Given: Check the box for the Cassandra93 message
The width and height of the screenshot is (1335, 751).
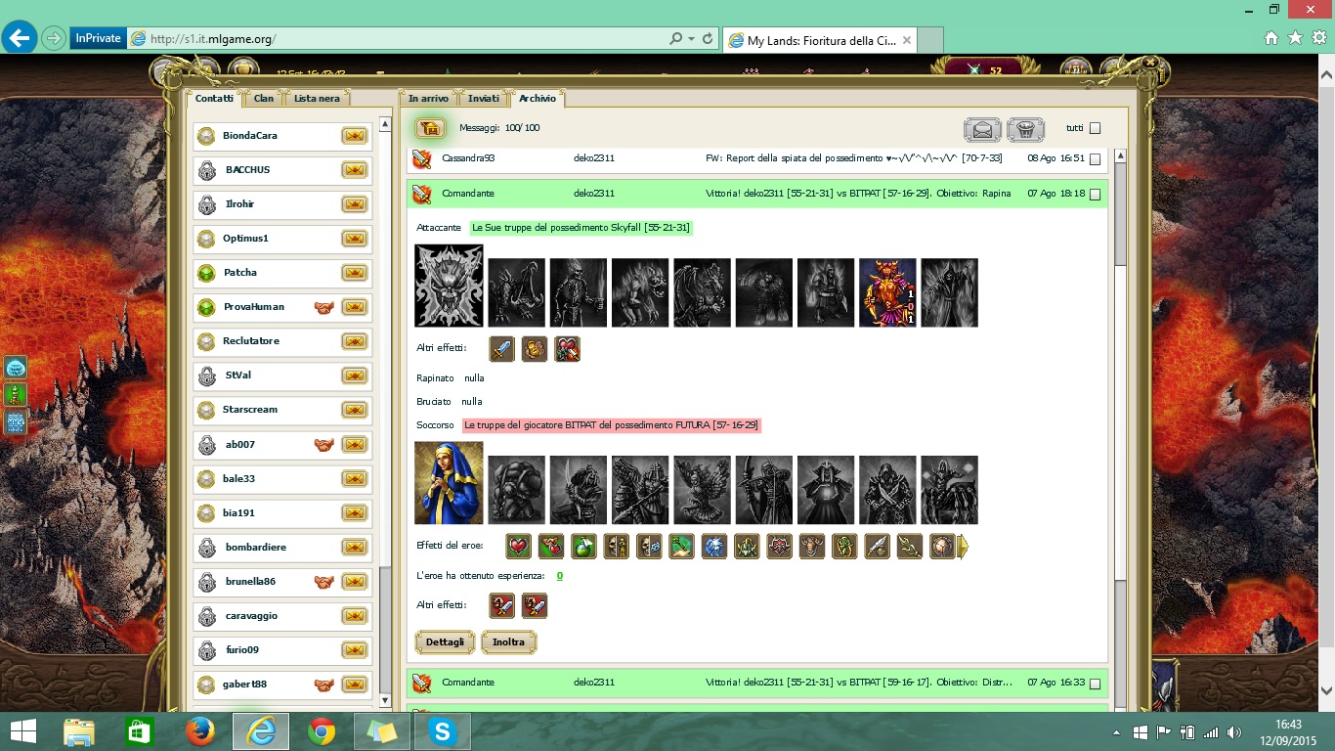Looking at the screenshot, I should tap(1095, 158).
